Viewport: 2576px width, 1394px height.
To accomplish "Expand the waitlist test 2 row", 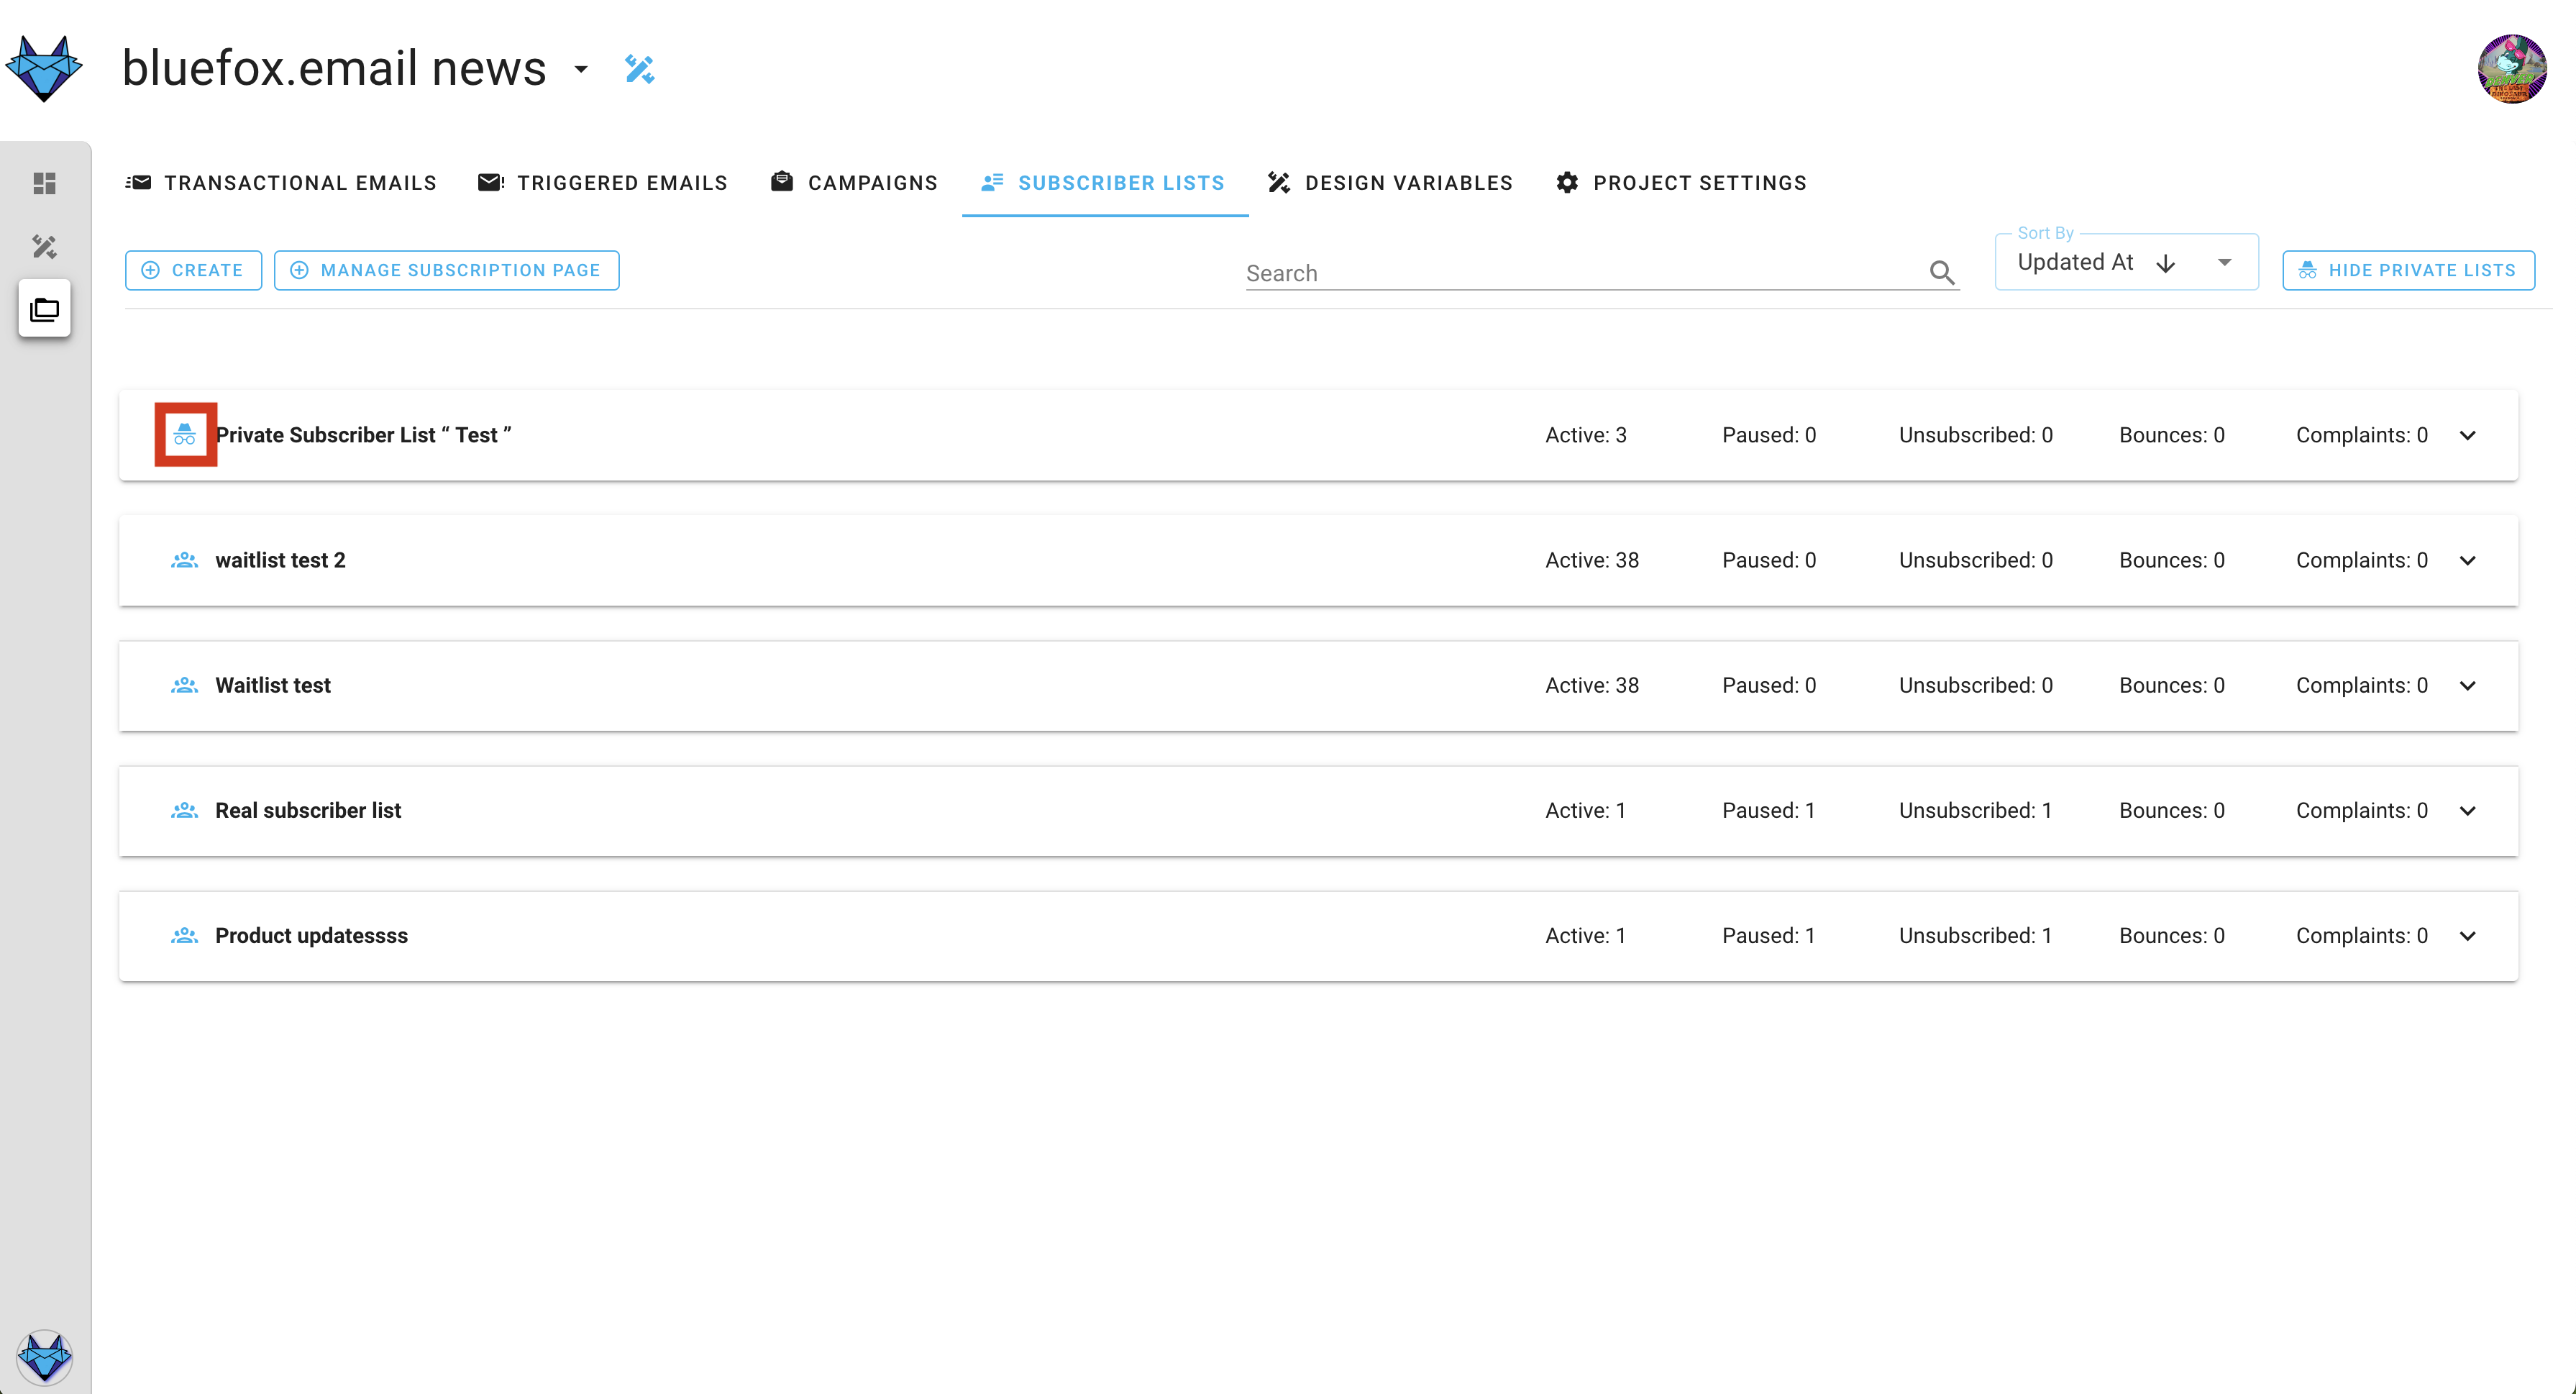I will pyautogui.click(x=2467, y=560).
